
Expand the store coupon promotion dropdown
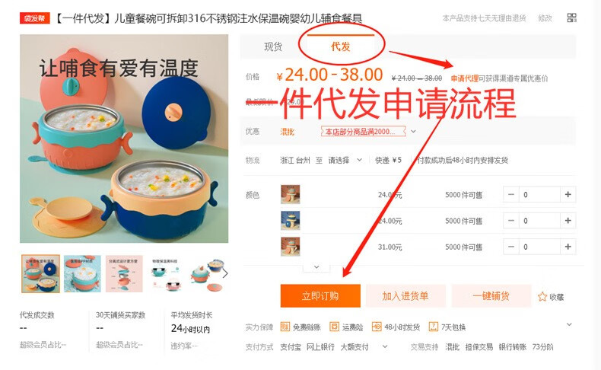click(413, 131)
